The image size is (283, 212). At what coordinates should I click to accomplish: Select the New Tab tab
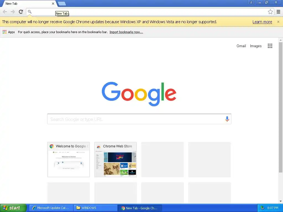(x=28, y=3)
